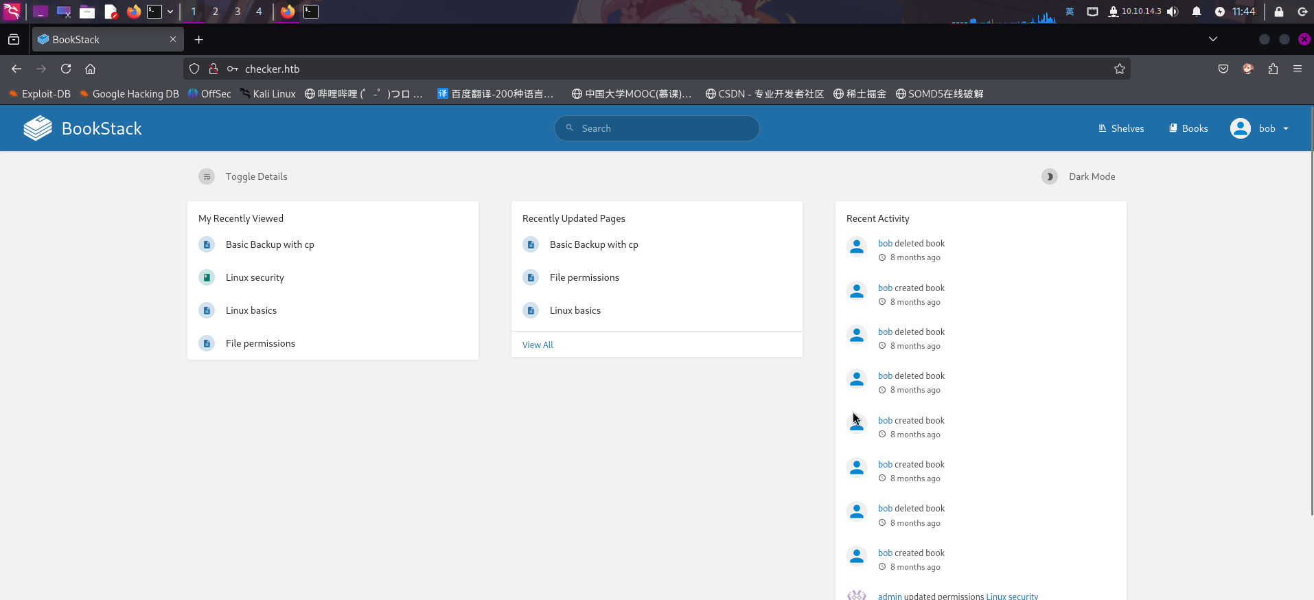This screenshot has width=1314, height=600.
Task: Select the BookStack browser tab
Action: pyautogui.click(x=108, y=40)
